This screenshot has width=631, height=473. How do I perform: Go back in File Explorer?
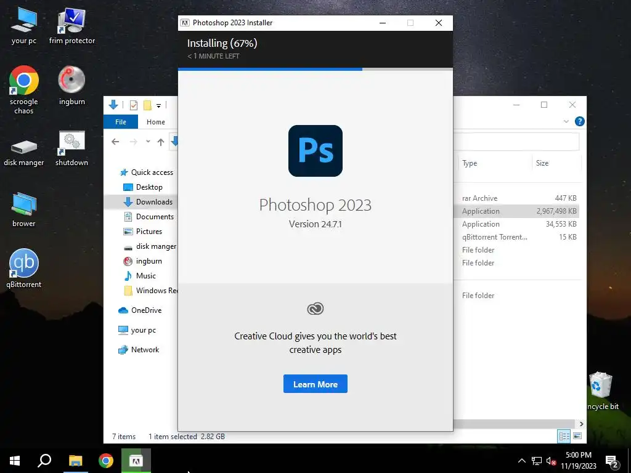[115, 142]
